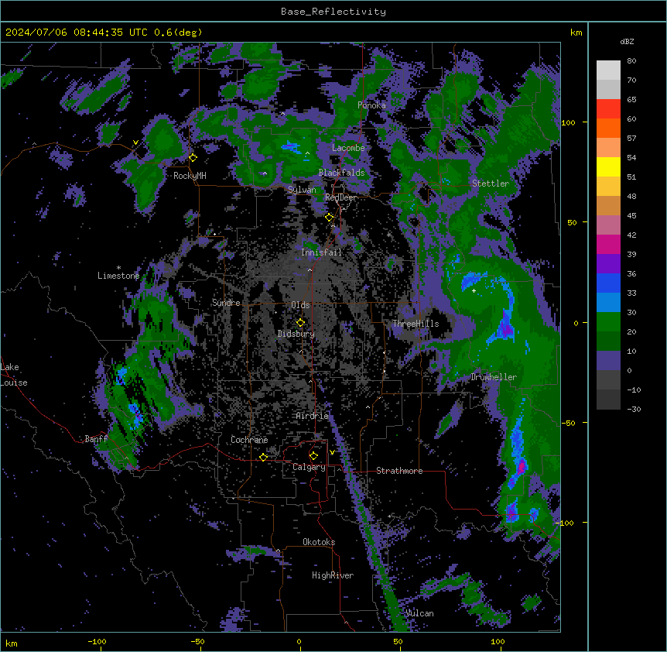Click the Strathmore town label
667x652 pixels.
[399, 471]
